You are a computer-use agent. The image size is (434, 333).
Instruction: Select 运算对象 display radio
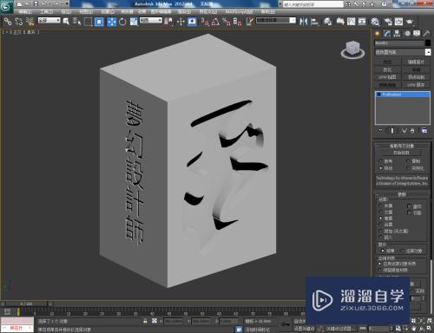tap(403, 251)
